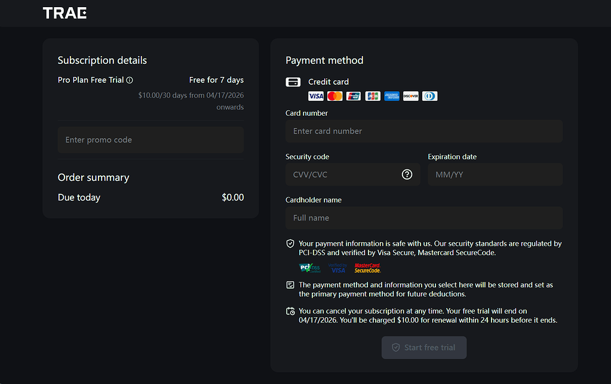Click the "Pro Plan Free Trial" text

tap(91, 80)
